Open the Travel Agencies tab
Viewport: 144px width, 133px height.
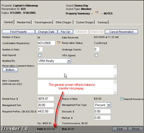(43, 22)
